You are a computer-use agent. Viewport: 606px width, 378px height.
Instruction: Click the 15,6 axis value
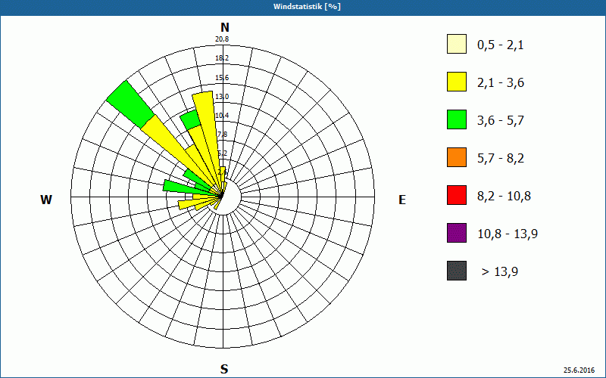click(222, 78)
